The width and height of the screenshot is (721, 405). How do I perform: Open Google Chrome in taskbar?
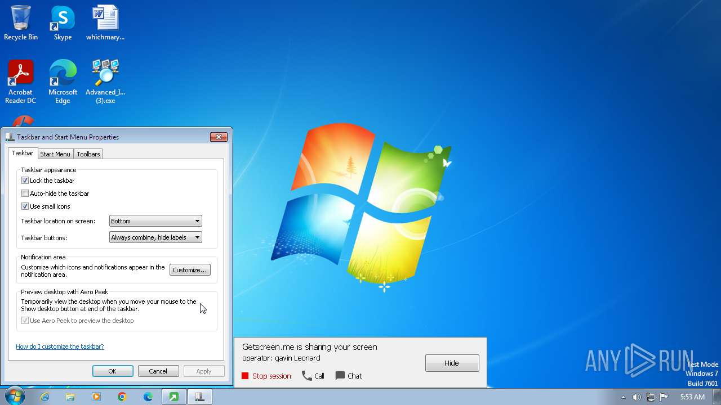pos(122,397)
